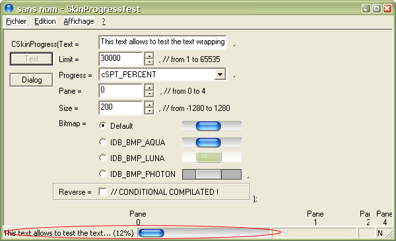The image size is (396, 241).
Task: Increase the Size value with up arrow
Action: pyautogui.click(x=150, y=104)
